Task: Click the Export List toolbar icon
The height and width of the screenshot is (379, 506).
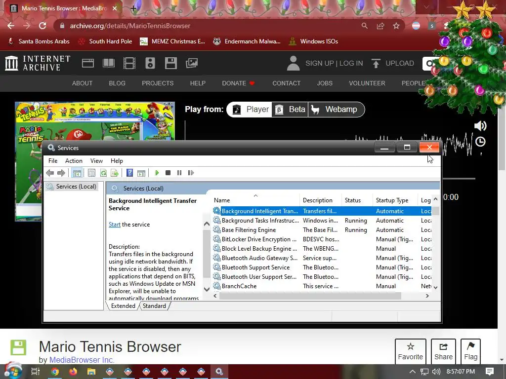Action: click(115, 173)
